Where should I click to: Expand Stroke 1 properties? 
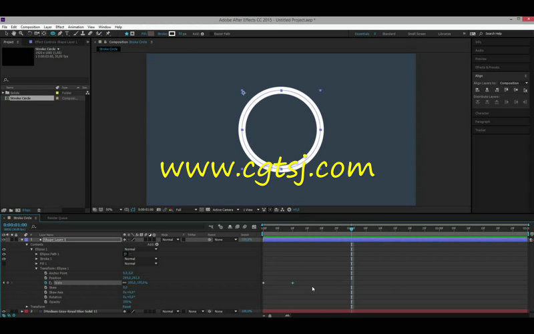pyautogui.click(x=37, y=259)
